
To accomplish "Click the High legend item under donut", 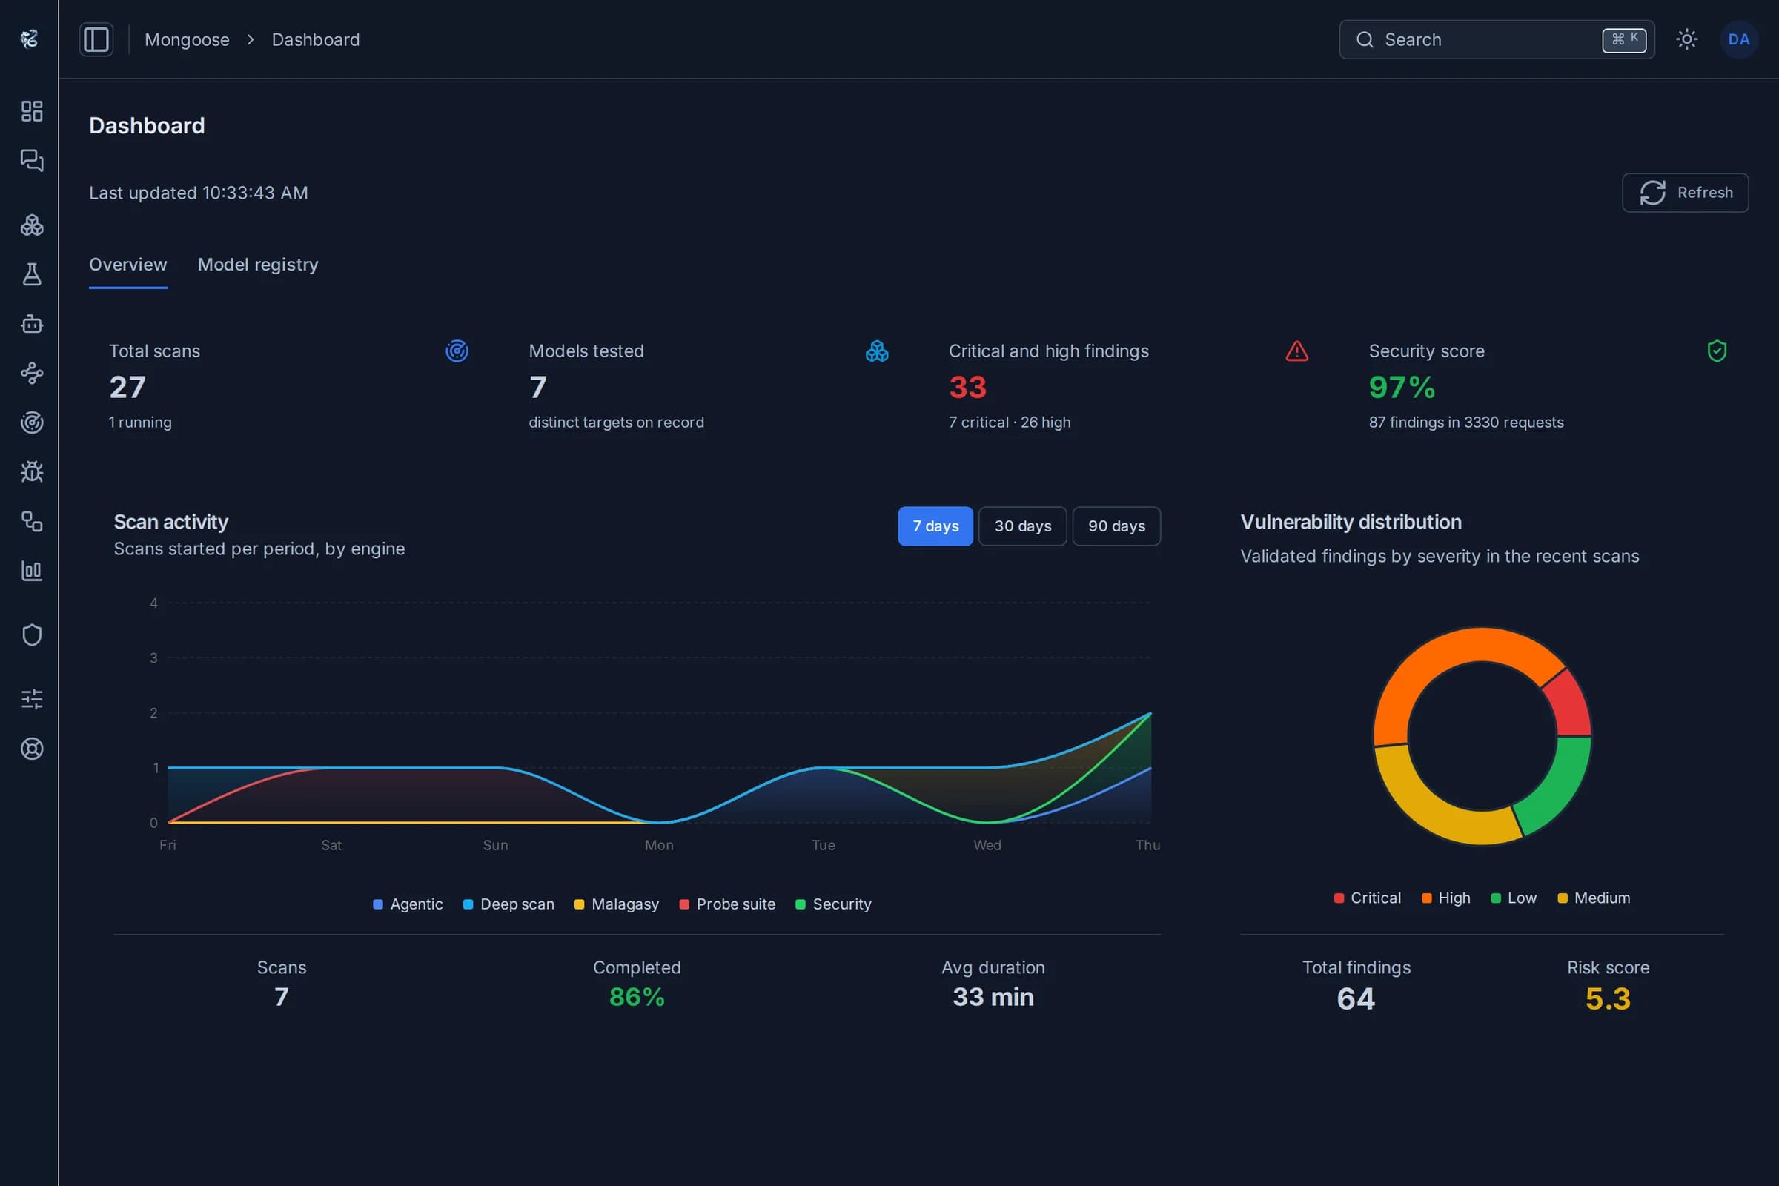I will (x=1445, y=898).
